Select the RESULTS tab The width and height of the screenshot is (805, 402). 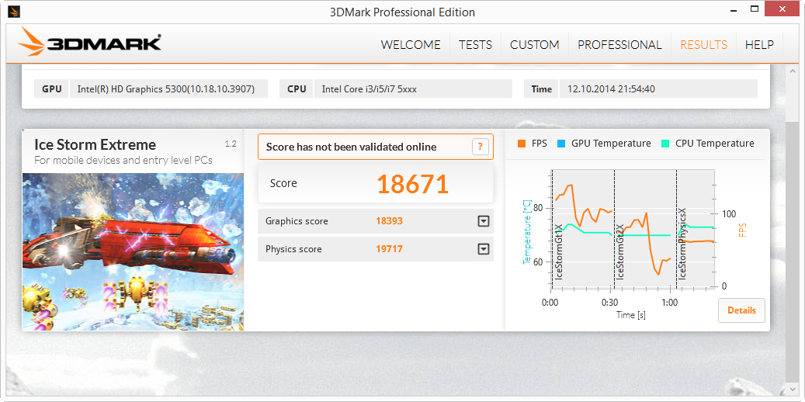[704, 45]
